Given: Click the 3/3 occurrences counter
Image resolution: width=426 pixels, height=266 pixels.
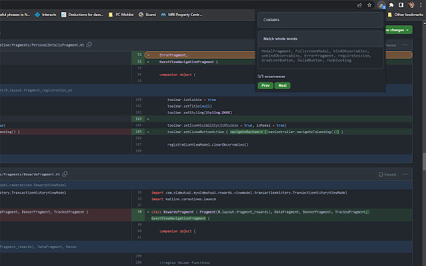Looking at the screenshot, I should tap(271, 76).
